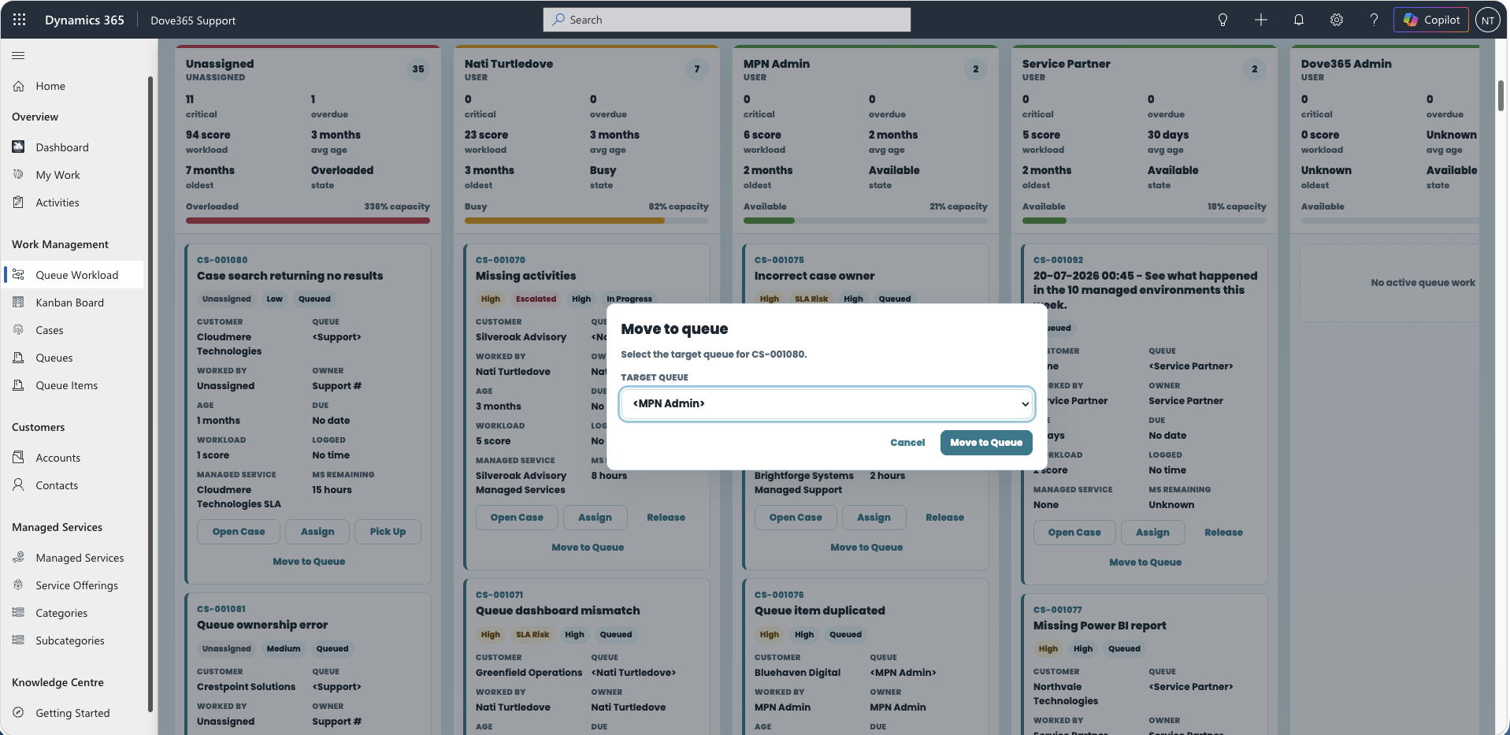Click Dove365 Support app name

pyautogui.click(x=193, y=20)
